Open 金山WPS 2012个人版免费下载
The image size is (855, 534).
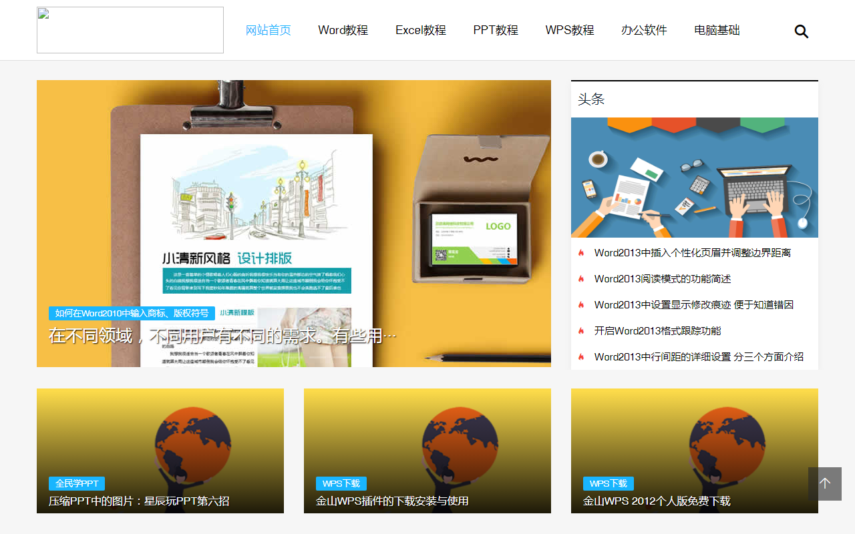[657, 501]
